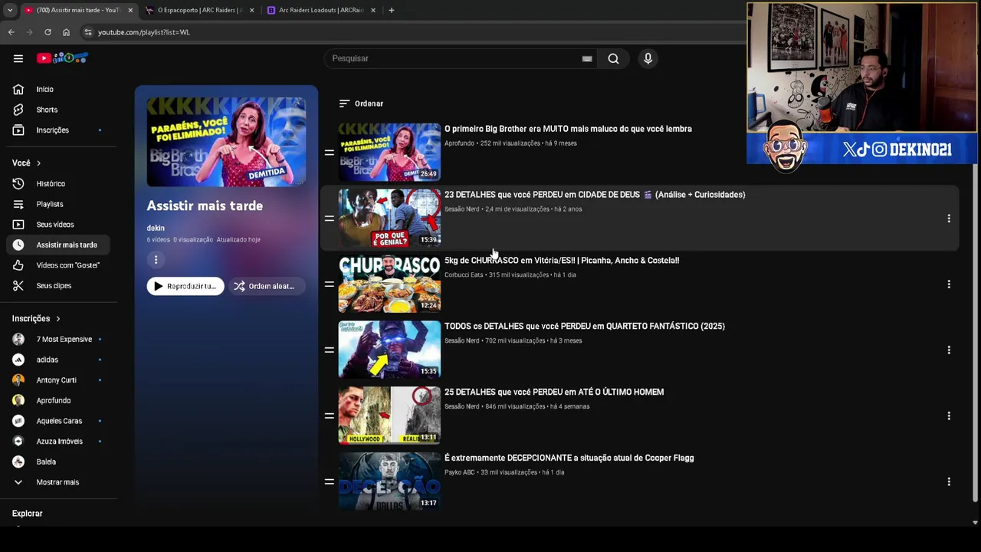Open the hamburger guide menu
Image resolution: width=981 pixels, height=552 pixels.
point(18,58)
